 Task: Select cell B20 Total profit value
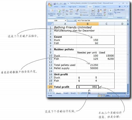tap(87, 87)
